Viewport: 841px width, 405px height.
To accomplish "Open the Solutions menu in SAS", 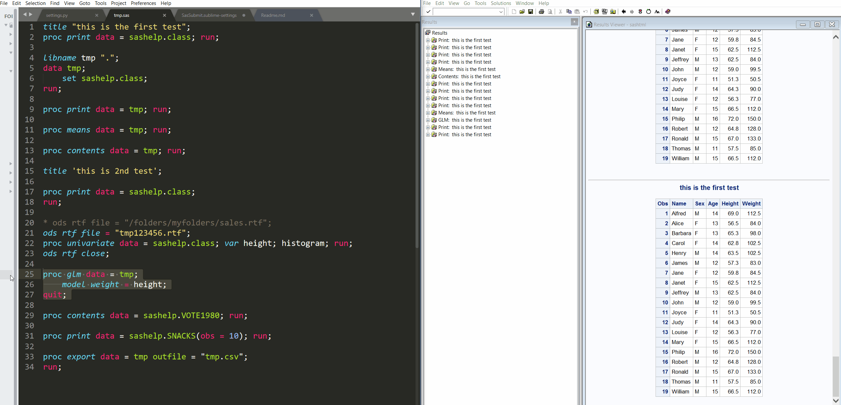I will (x=501, y=3).
